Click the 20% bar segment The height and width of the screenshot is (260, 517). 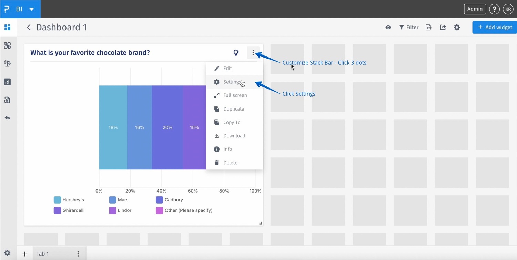(x=168, y=127)
